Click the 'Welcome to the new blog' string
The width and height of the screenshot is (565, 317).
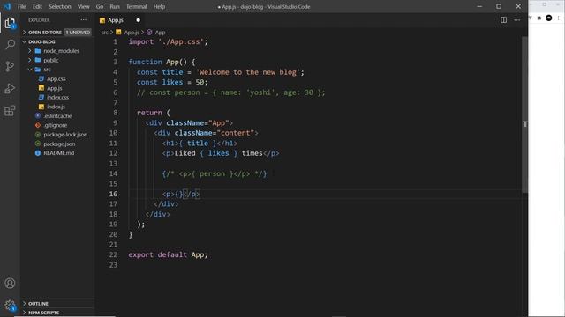[x=248, y=72]
